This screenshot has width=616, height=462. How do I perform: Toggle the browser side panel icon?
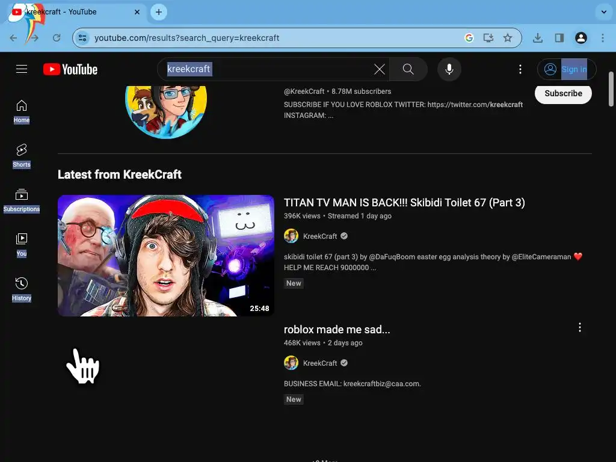tap(559, 38)
